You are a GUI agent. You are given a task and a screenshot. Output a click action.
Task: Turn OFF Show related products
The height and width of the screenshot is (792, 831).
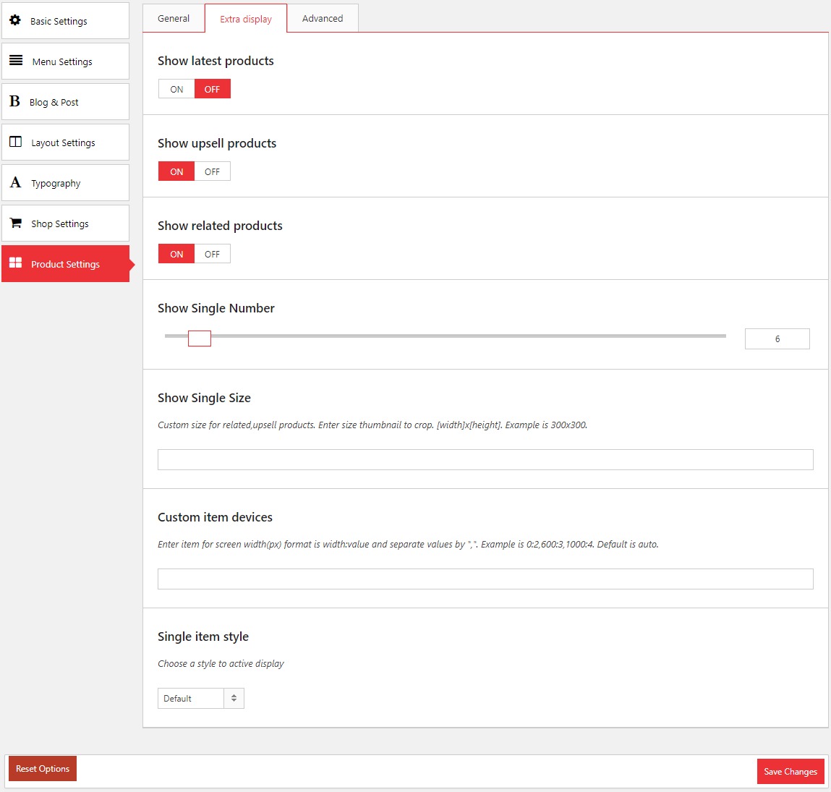(212, 254)
